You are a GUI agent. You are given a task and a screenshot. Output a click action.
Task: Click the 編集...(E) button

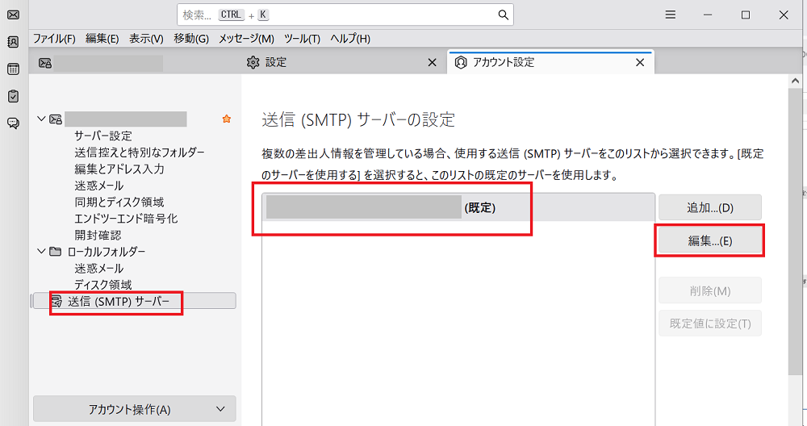709,240
